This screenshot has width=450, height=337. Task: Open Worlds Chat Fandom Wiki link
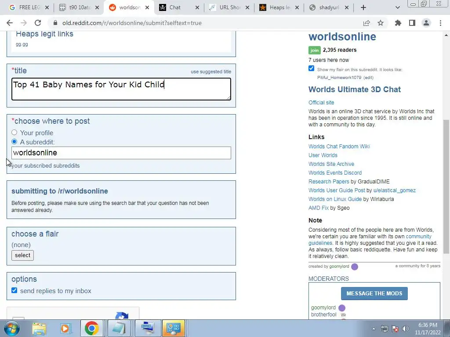[x=339, y=147]
